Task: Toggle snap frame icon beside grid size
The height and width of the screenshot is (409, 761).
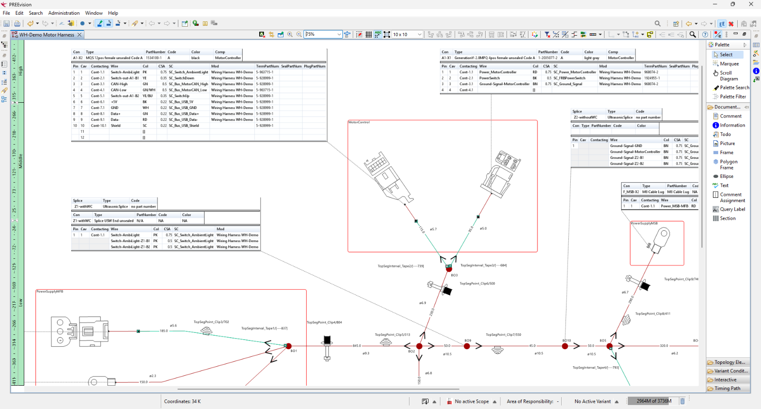Action: pos(387,34)
